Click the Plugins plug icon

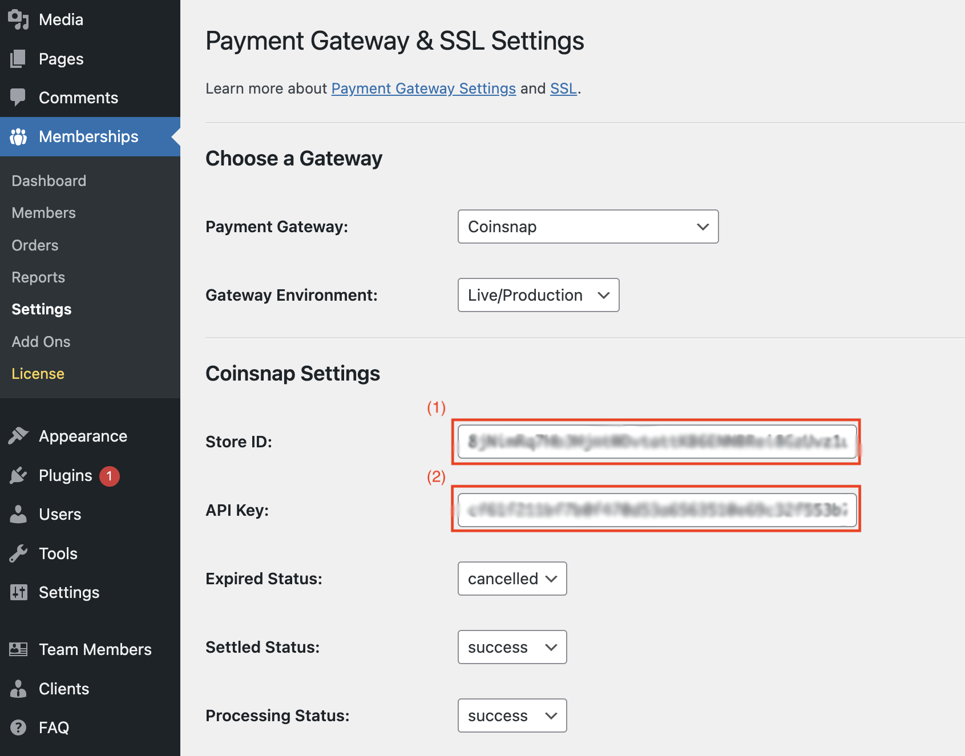(x=18, y=475)
